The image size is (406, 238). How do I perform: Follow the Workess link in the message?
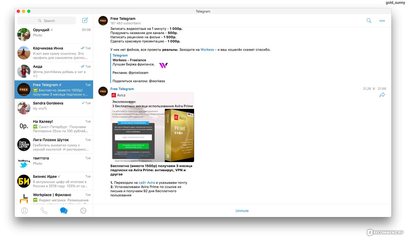tap(207, 49)
